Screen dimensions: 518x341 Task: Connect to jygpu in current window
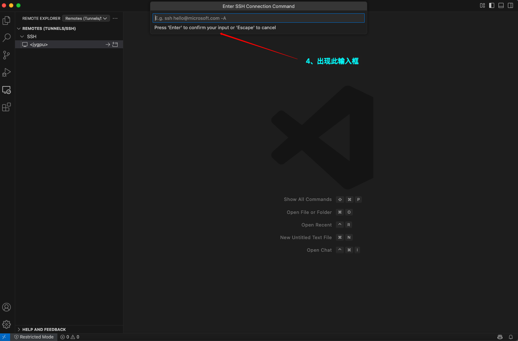pyautogui.click(x=108, y=45)
